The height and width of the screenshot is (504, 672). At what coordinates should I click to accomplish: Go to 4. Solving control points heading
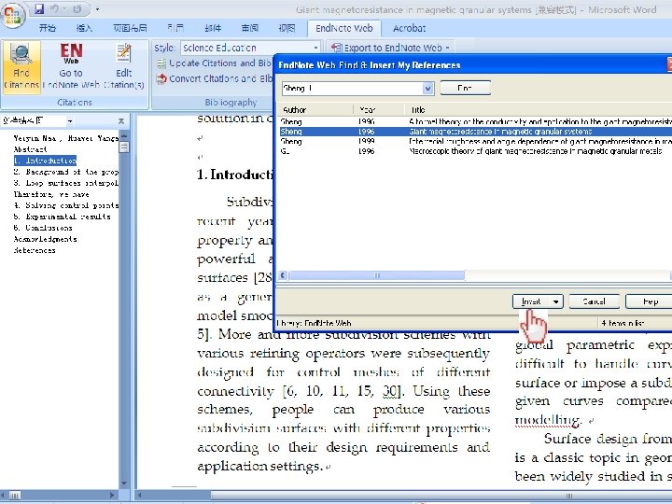(x=65, y=205)
